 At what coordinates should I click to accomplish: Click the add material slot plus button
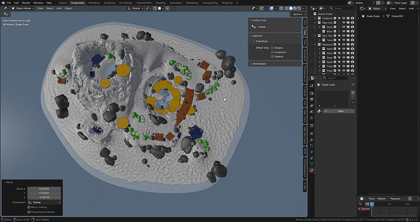tap(353, 92)
